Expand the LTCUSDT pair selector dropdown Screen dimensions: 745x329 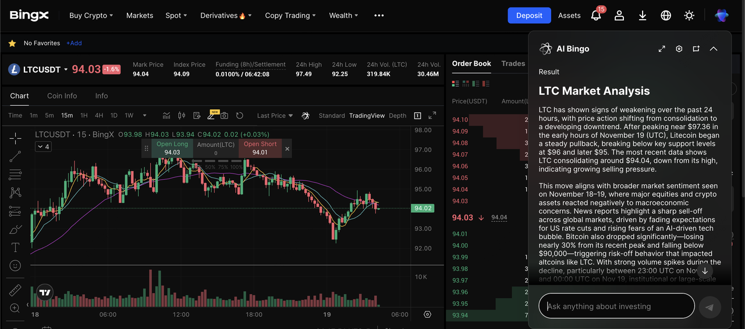point(66,70)
